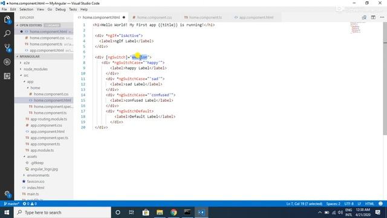Open Task View on the taskbar

(131, 213)
